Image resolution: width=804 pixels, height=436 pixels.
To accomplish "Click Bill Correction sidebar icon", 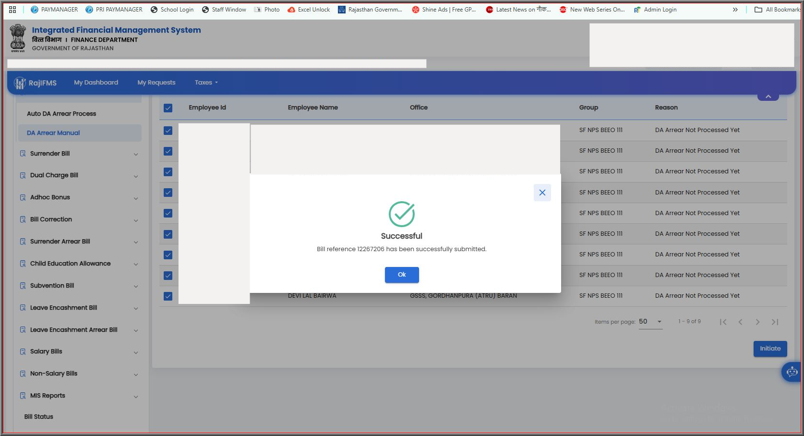I will click(23, 219).
